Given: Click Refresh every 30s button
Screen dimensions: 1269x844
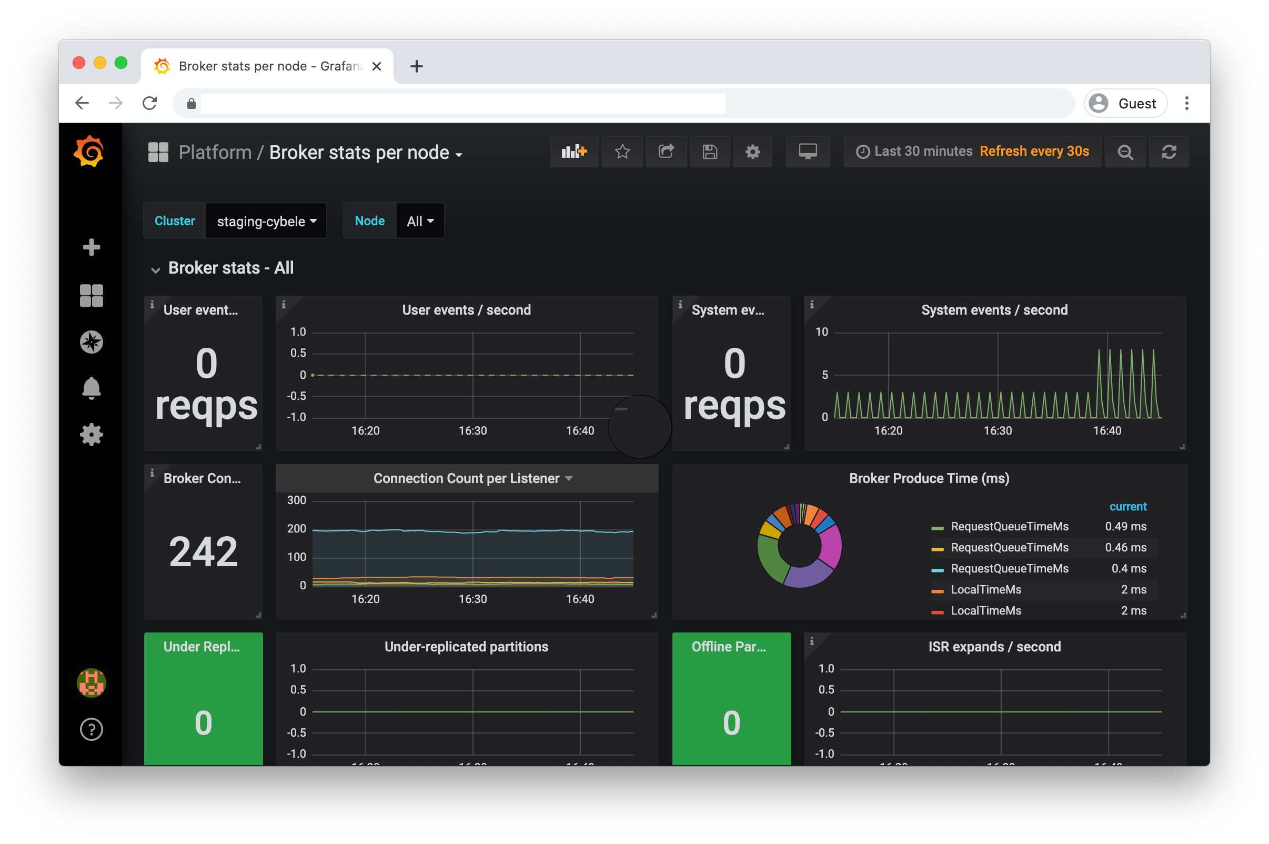Looking at the screenshot, I should click(1034, 150).
